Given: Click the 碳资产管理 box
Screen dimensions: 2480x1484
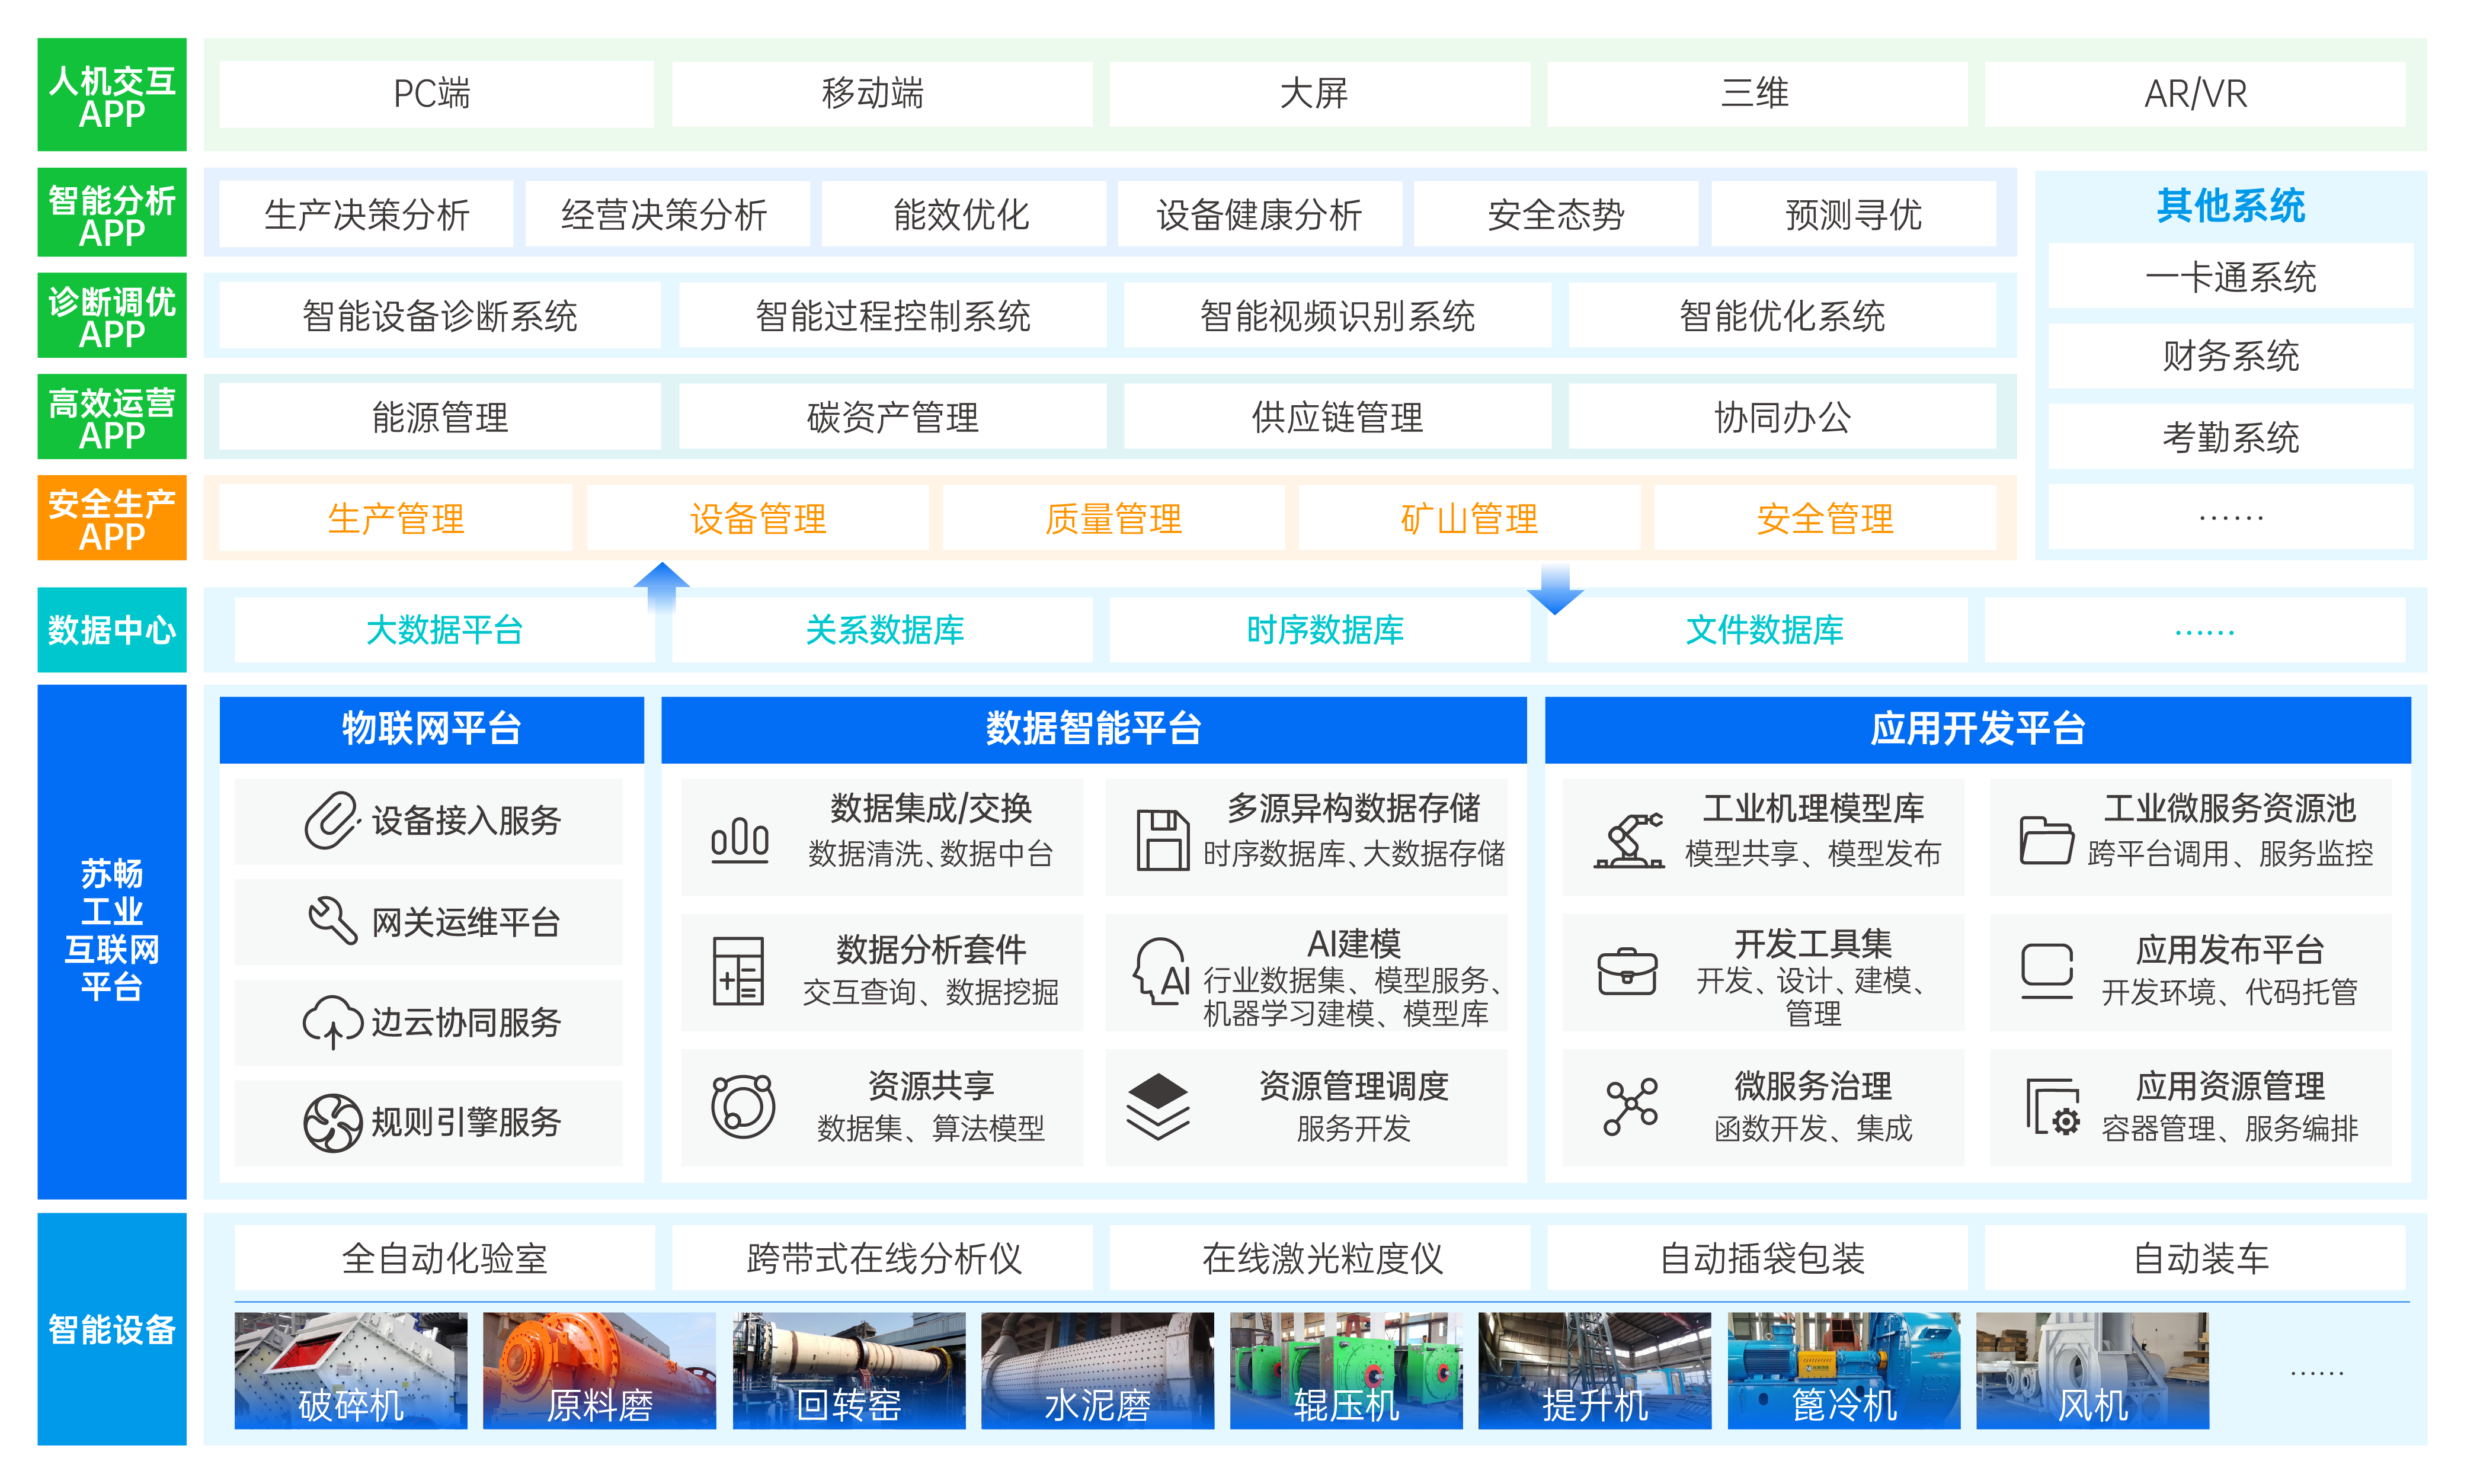Looking at the screenshot, I should (893, 417).
